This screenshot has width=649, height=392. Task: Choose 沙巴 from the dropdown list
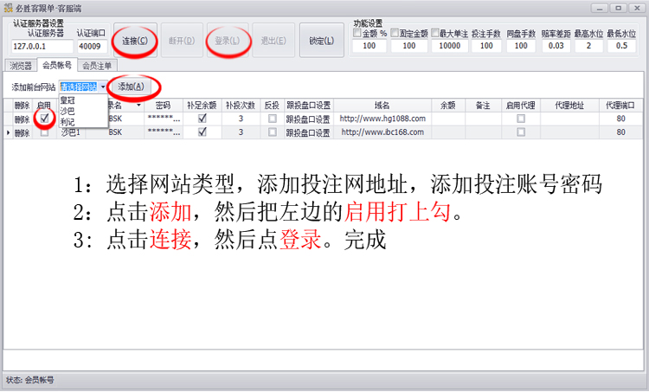point(83,111)
